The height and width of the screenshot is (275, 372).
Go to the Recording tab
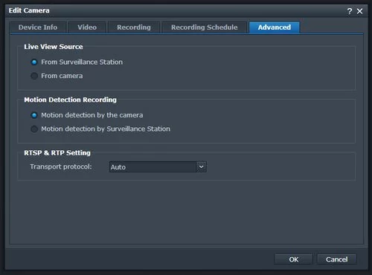134,27
